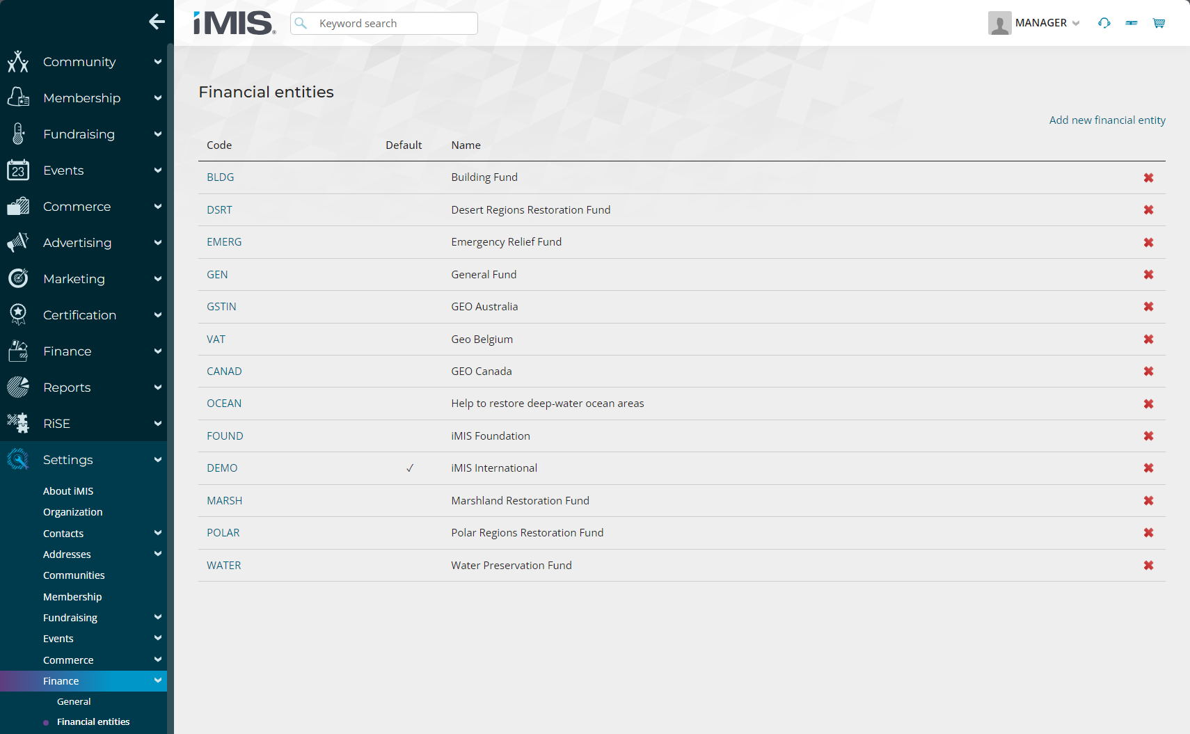Open the Finance section icon
The height and width of the screenshot is (734, 1190).
click(x=18, y=351)
